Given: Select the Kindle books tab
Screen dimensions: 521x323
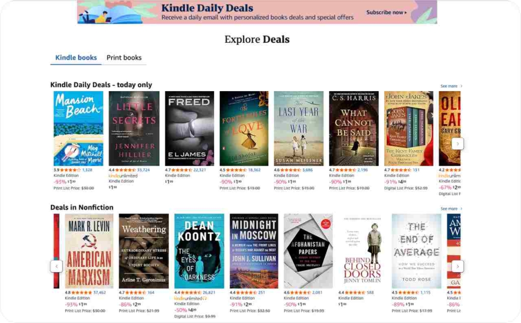Looking at the screenshot, I should point(76,57).
